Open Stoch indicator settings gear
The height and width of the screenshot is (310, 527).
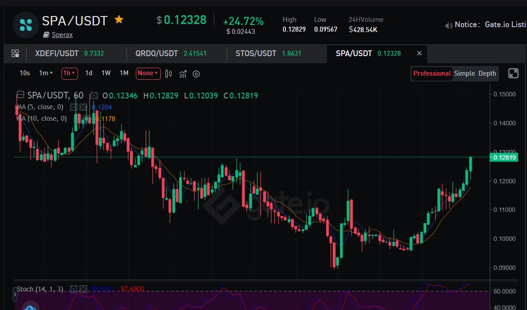(x=74, y=289)
